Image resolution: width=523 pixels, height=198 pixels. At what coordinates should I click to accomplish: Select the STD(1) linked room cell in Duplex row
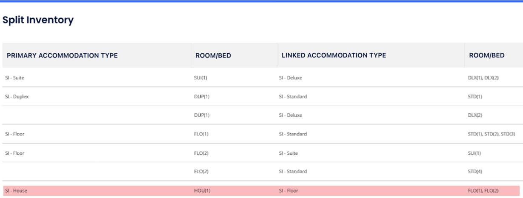[475, 97]
